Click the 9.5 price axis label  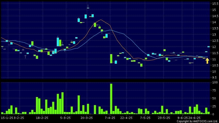click(x=215, y=77)
